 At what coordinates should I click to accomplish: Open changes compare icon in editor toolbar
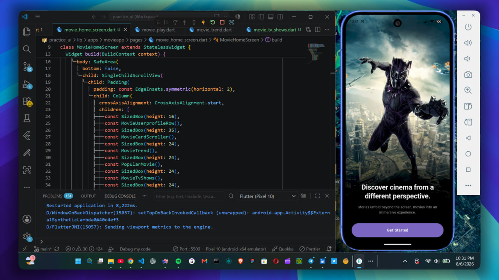click(x=308, y=30)
